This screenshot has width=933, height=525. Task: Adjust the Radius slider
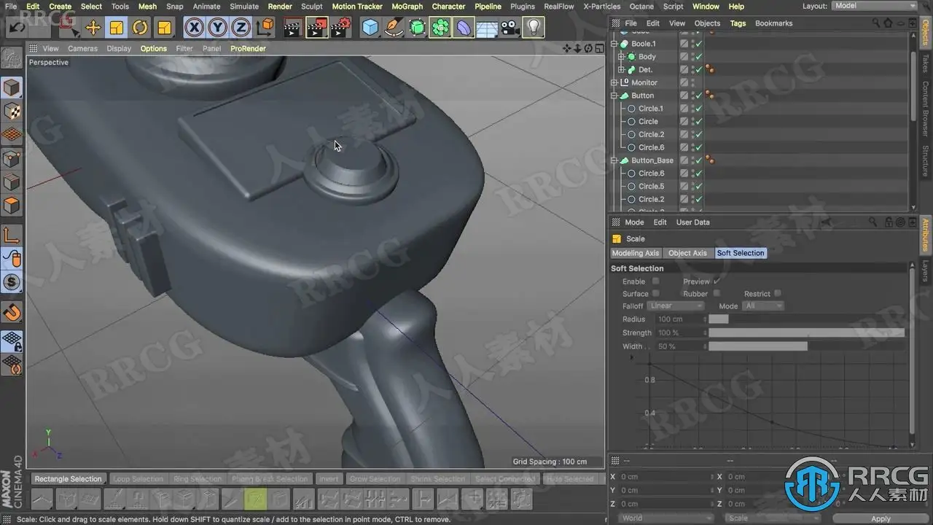tap(807, 319)
